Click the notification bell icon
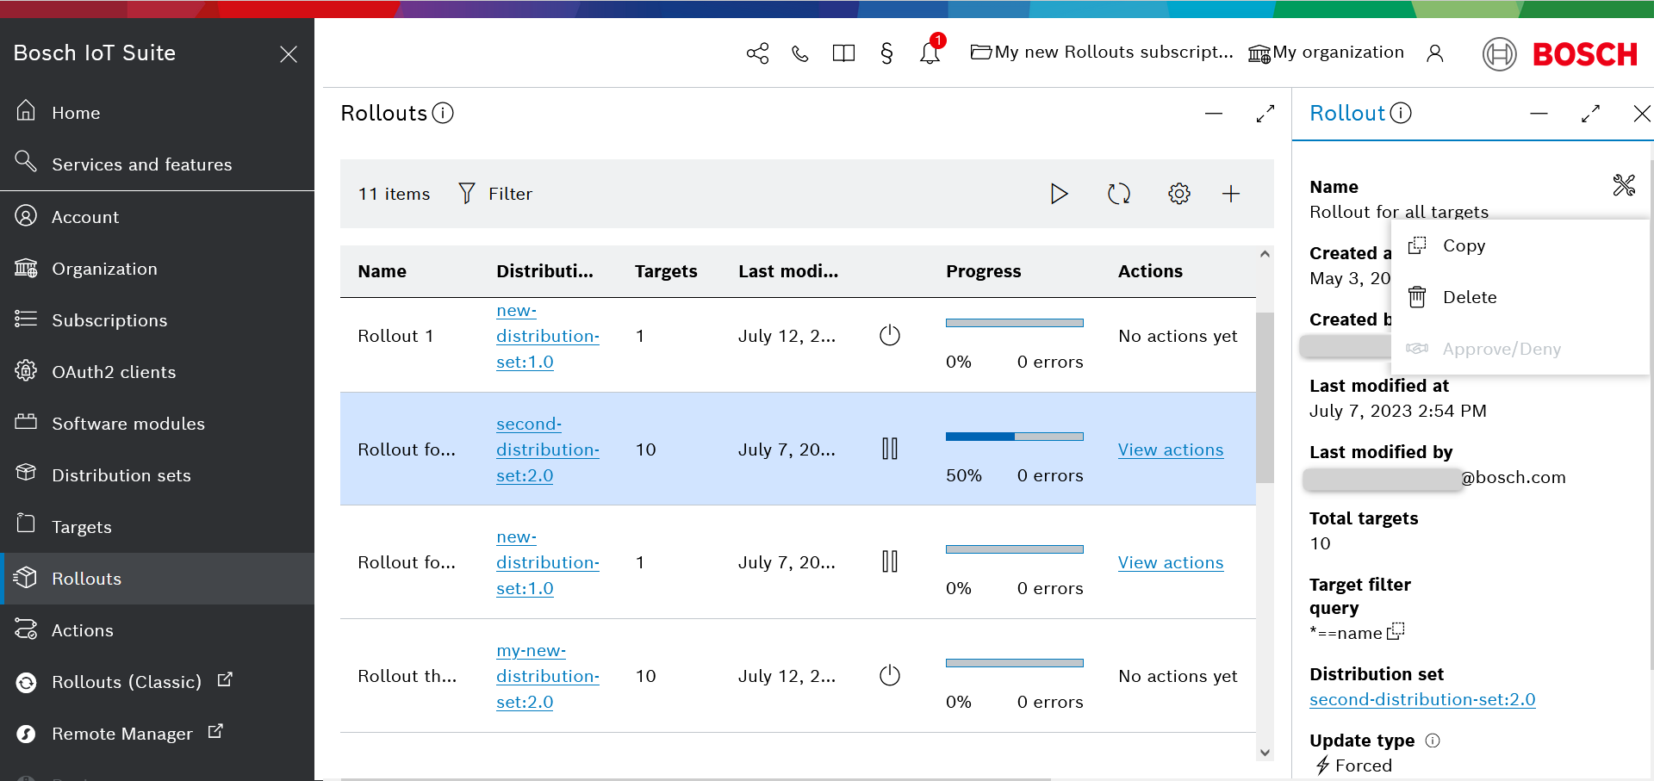 click(x=930, y=53)
